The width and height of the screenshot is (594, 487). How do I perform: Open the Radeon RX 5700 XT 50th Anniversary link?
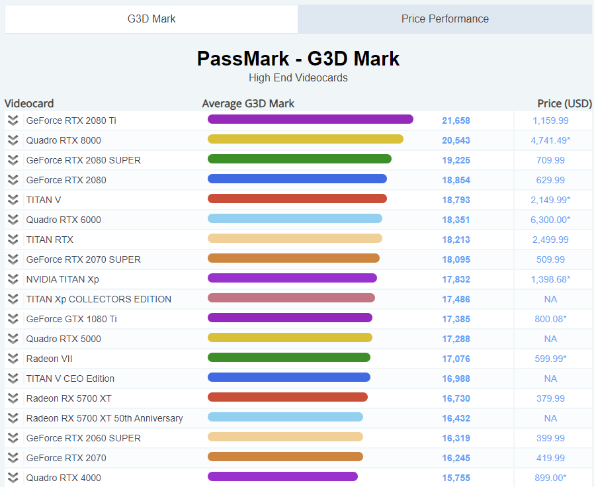click(x=104, y=418)
